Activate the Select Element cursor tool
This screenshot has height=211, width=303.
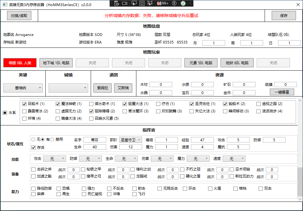pos(134,3)
